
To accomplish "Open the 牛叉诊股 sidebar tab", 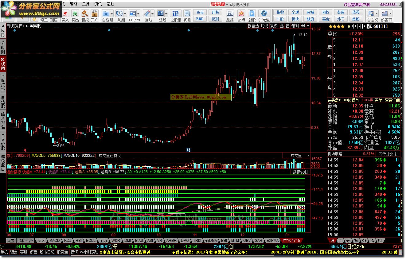I will tap(3, 141).
